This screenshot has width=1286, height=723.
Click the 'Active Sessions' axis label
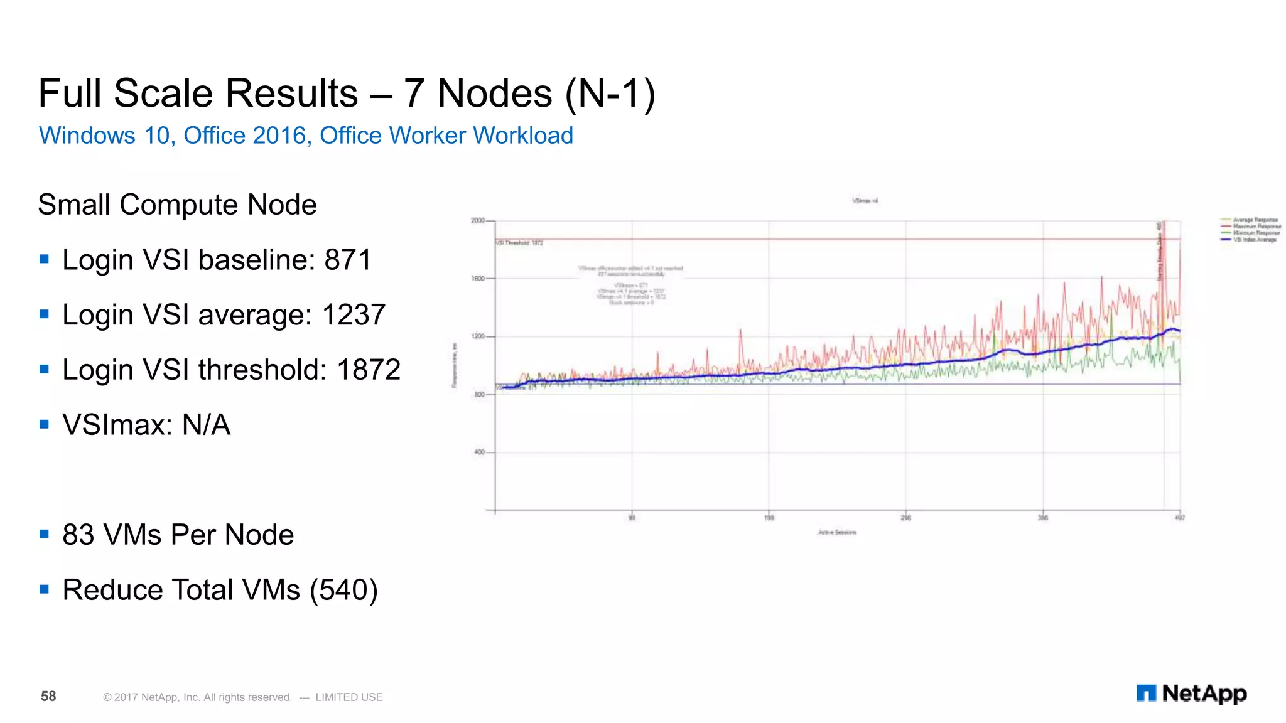[837, 532]
